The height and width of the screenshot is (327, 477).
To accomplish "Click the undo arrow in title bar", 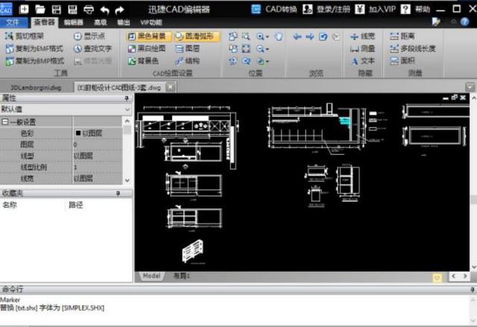I will tap(104, 10).
